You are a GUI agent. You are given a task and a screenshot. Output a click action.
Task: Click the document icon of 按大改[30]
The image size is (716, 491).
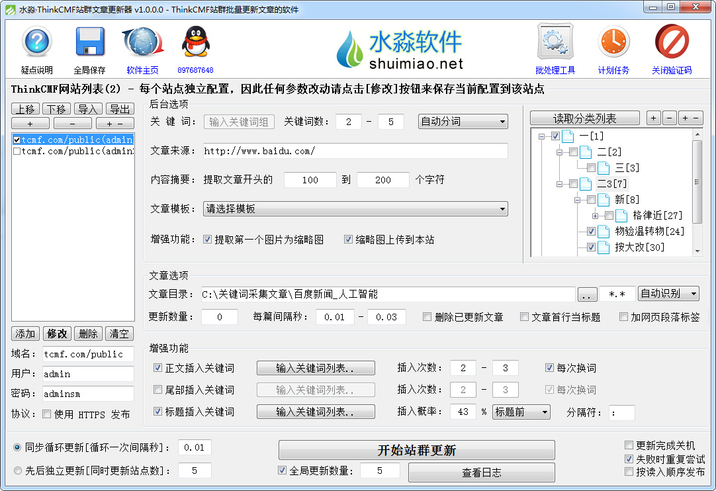click(x=604, y=247)
